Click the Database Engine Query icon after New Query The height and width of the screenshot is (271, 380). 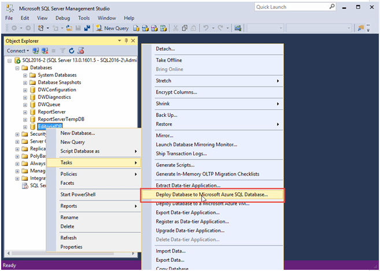(136, 28)
